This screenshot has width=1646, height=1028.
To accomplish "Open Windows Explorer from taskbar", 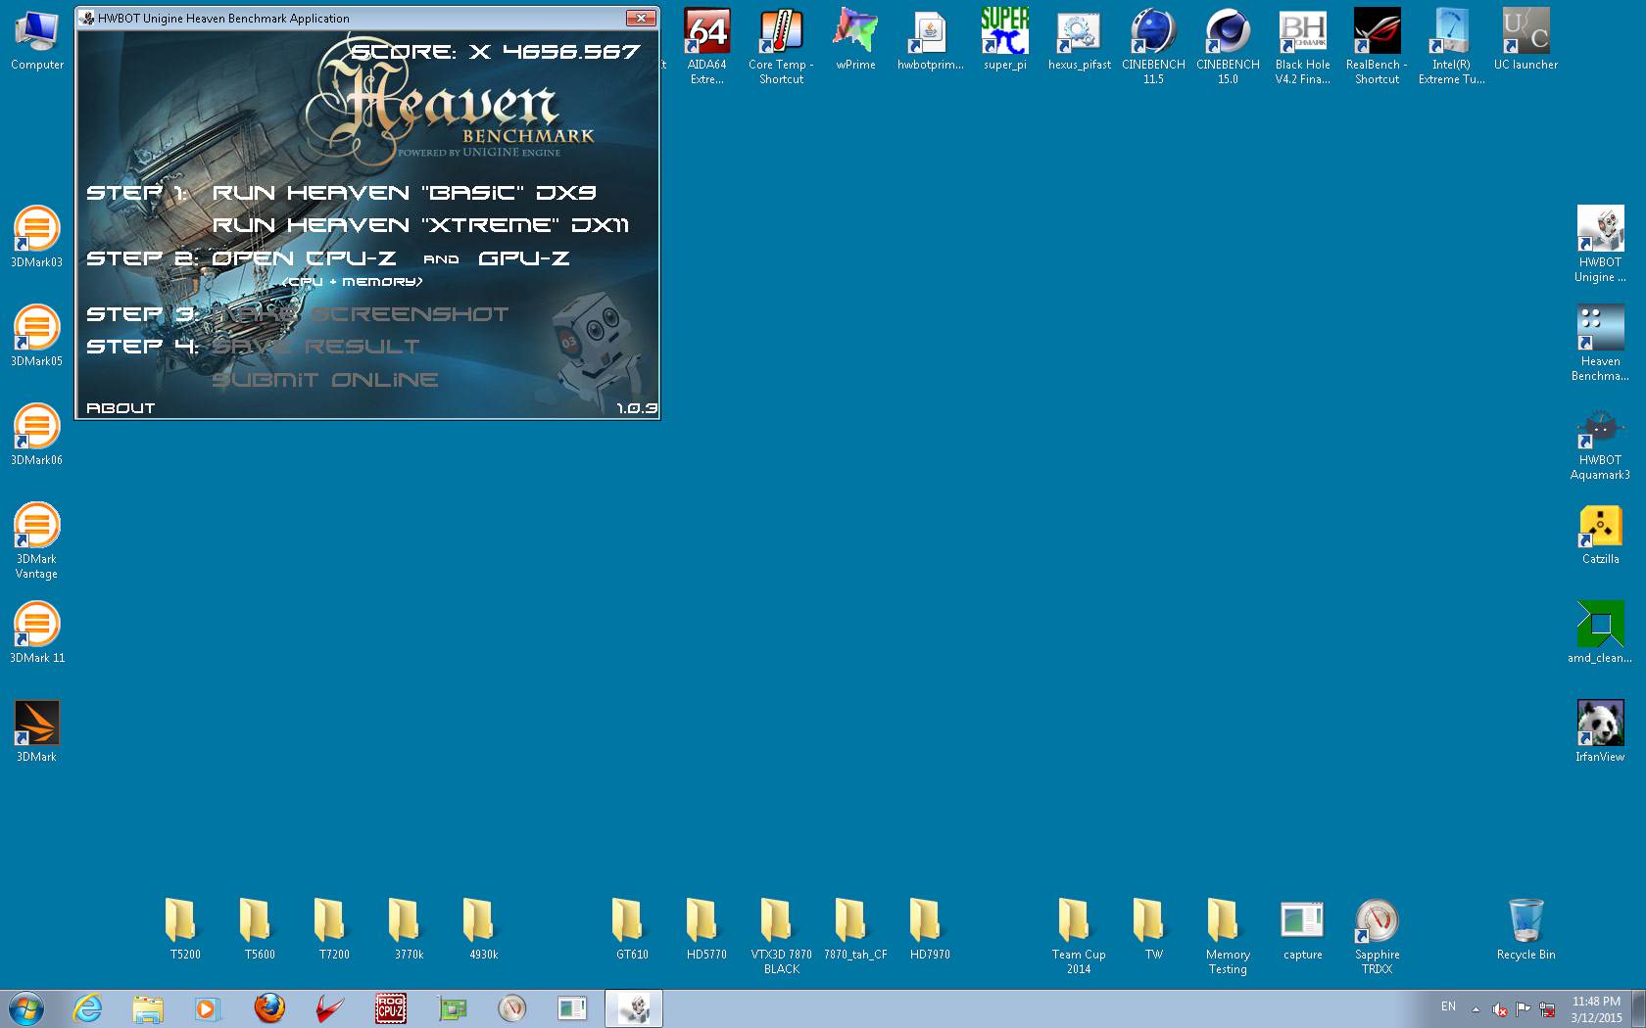I will click(148, 1008).
